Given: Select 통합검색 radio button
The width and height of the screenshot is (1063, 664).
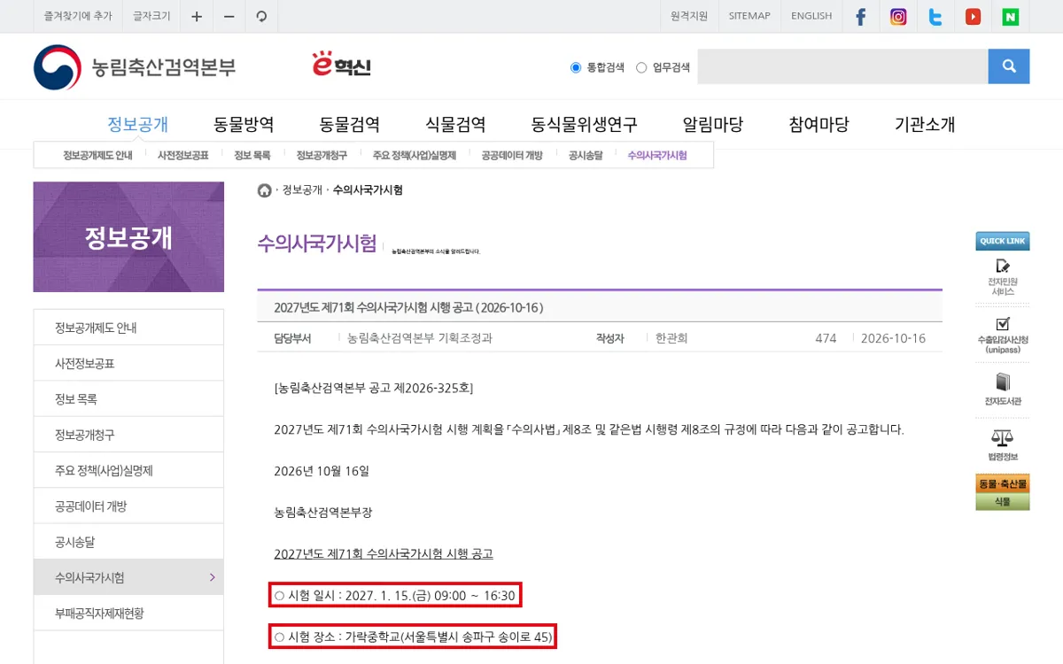Looking at the screenshot, I should coord(576,67).
